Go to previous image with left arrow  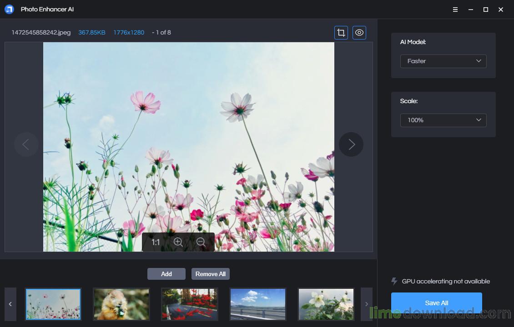pos(26,144)
